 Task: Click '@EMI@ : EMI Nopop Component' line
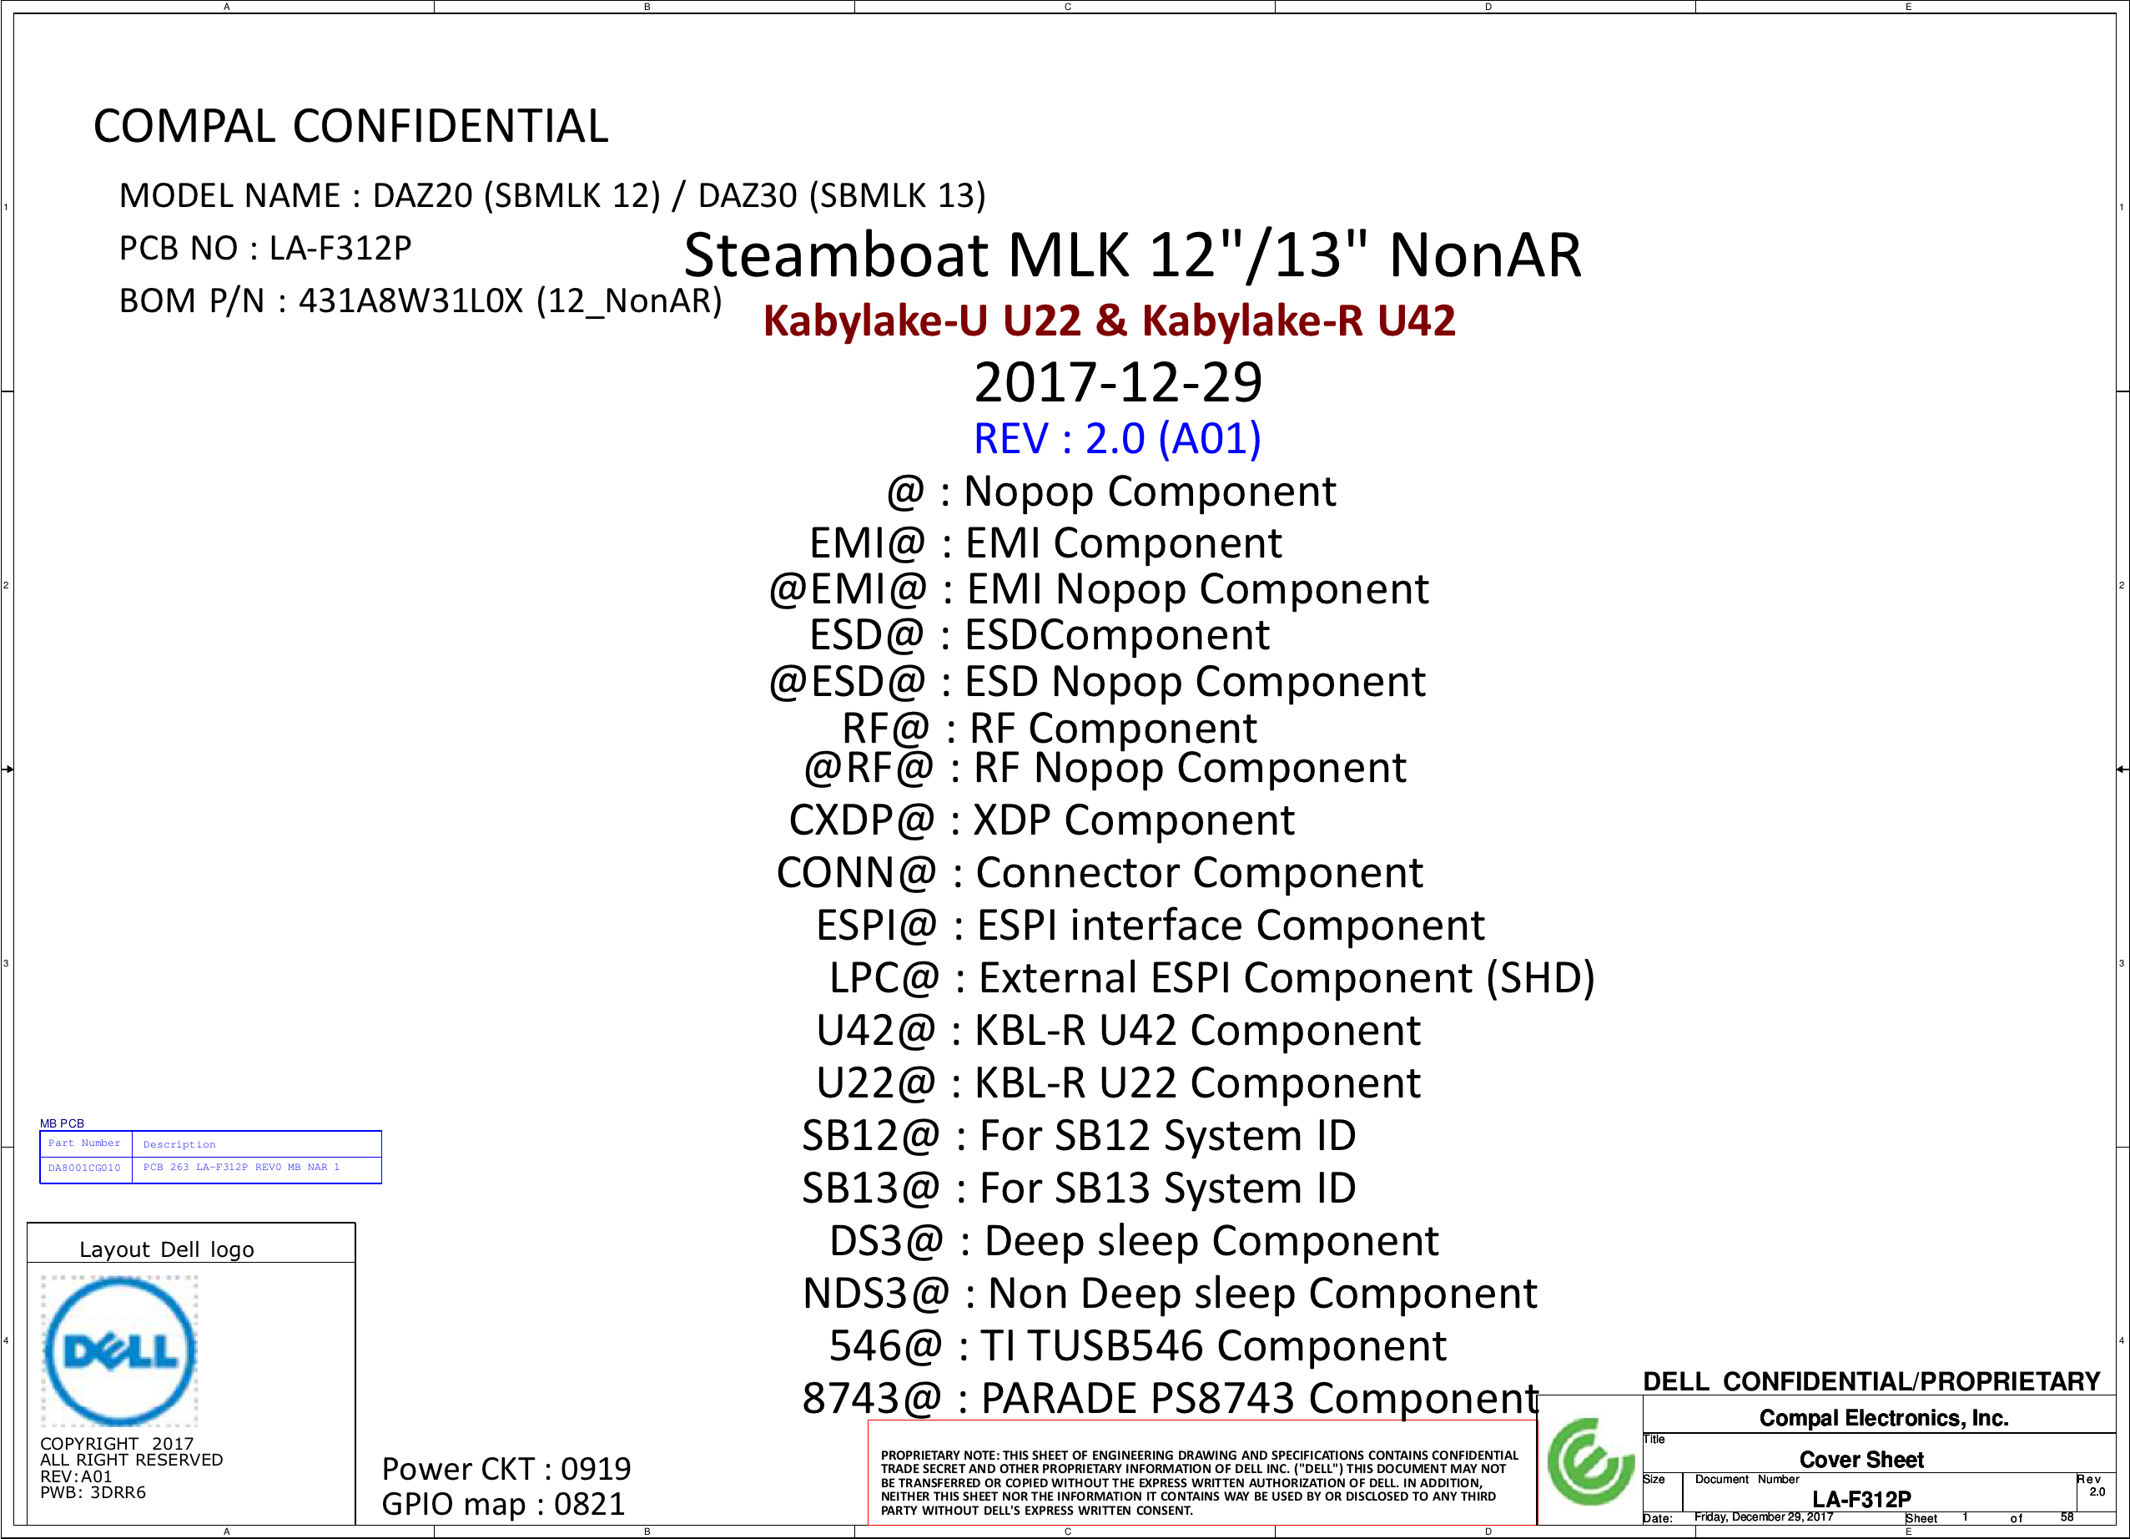[1099, 590]
